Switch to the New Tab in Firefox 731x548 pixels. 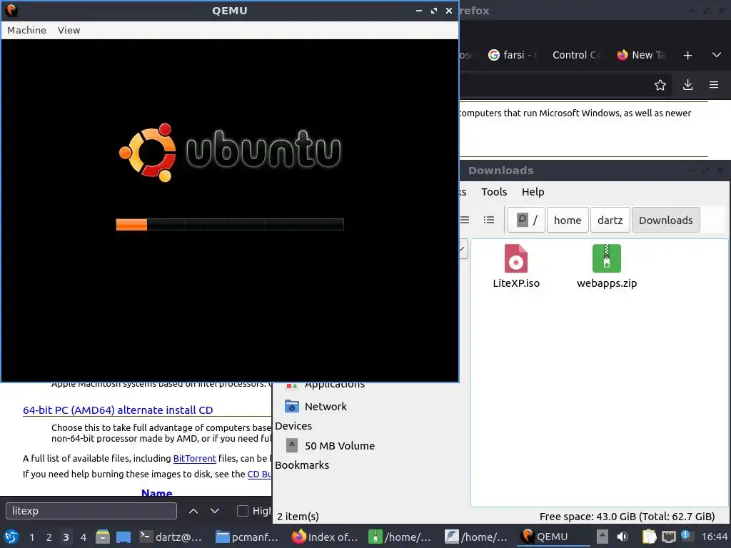(x=641, y=55)
